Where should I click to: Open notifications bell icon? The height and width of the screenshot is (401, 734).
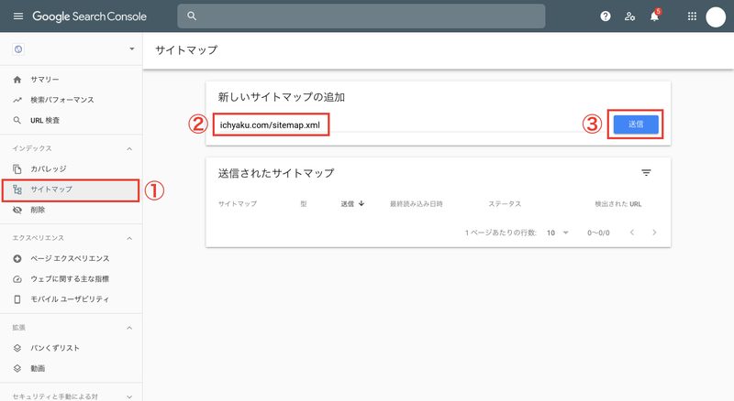pos(654,16)
